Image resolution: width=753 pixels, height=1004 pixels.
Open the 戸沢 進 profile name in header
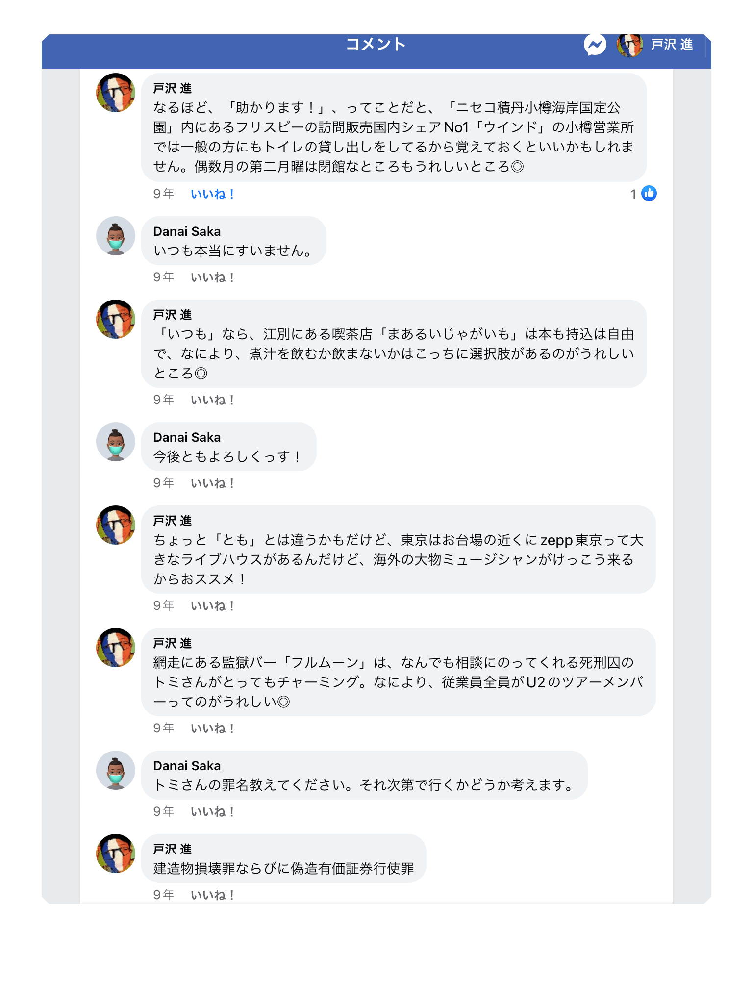[x=672, y=45]
